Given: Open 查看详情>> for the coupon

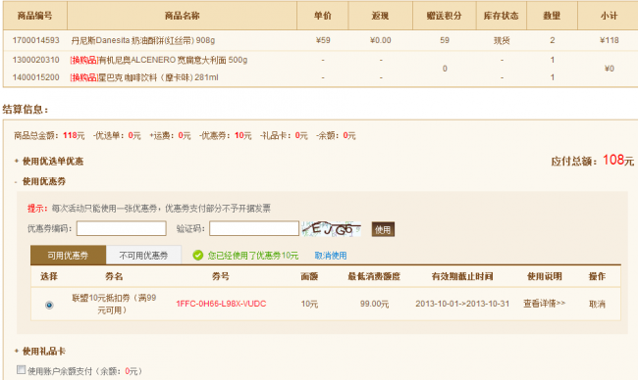Looking at the screenshot, I should 544,304.
